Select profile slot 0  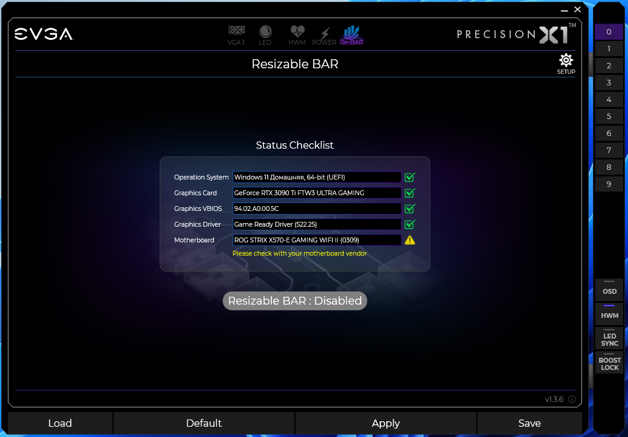pos(609,31)
